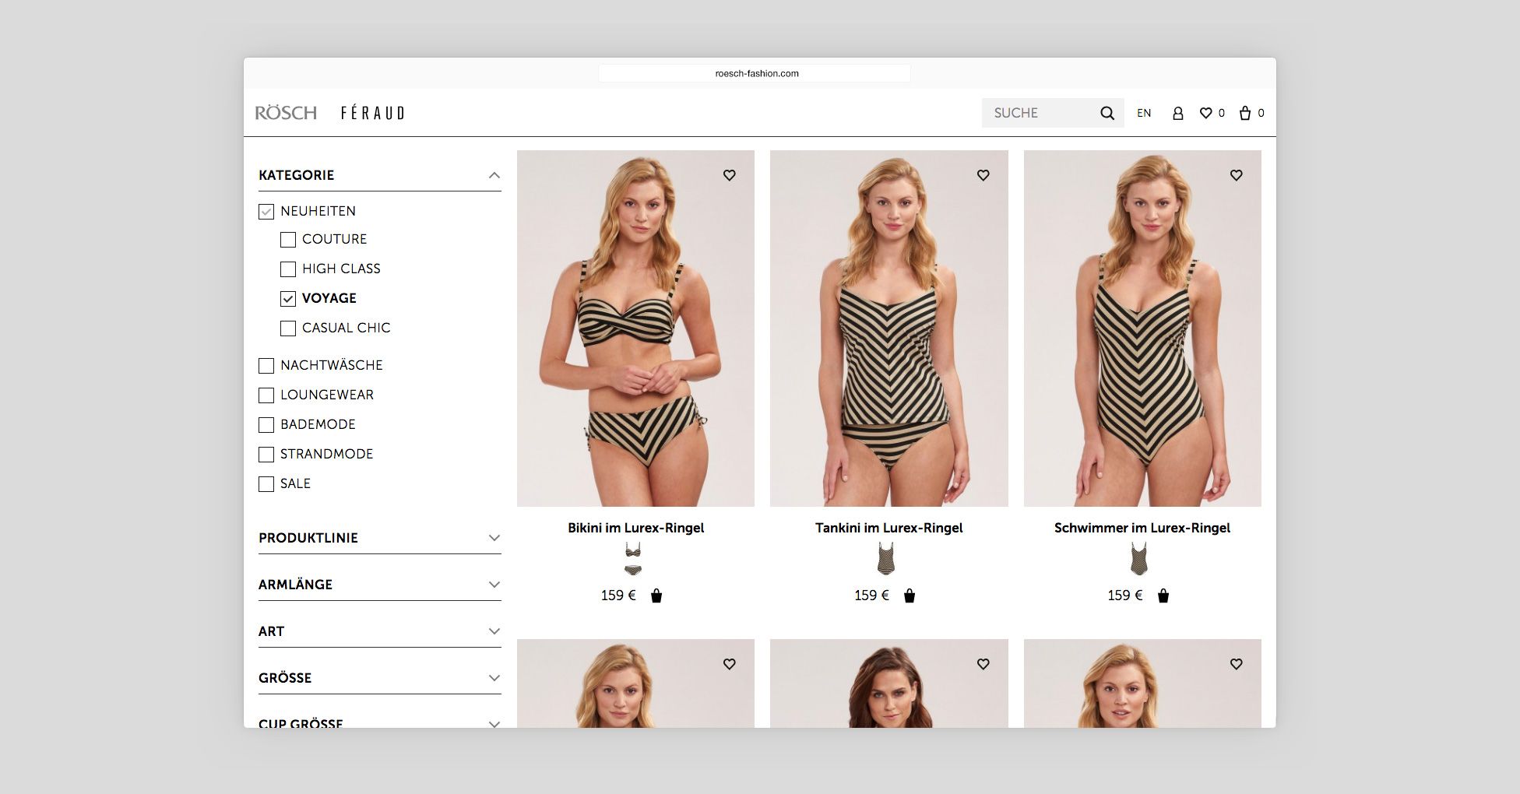1520x794 pixels.
Task: Open second-row brunette model product photo
Action: coord(889,683)
